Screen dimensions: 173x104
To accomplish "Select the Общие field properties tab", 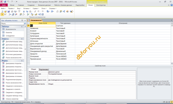I will (x=34, y=69).
